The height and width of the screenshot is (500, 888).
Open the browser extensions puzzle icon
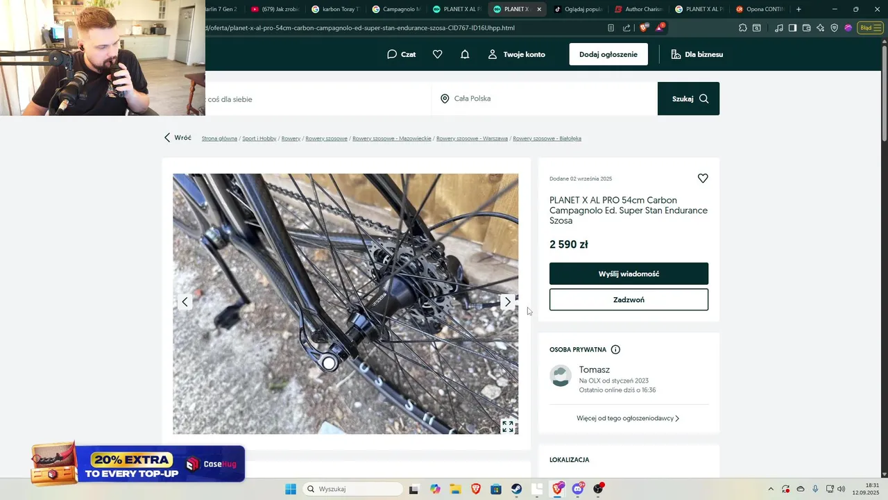(743, 28)
